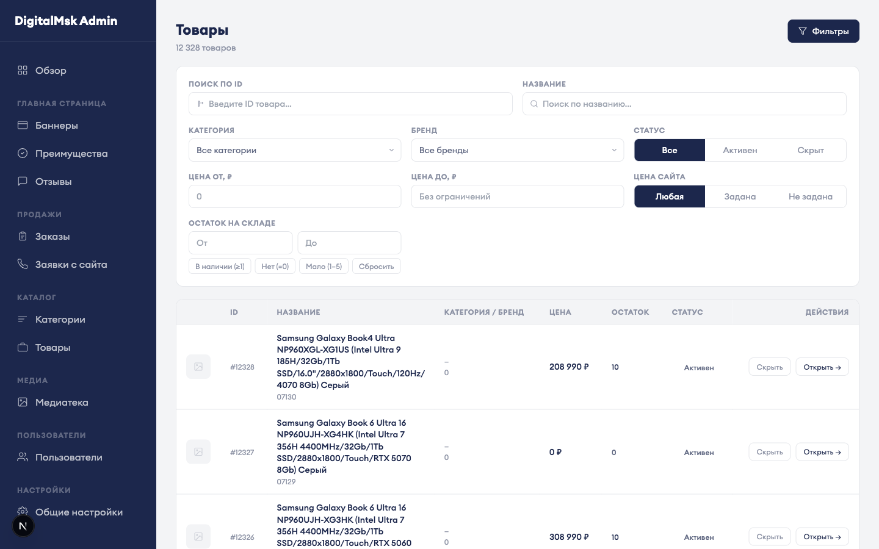Focus the stock До input field
The width and height of the screenshot is (879, 549).
[349, 243]
